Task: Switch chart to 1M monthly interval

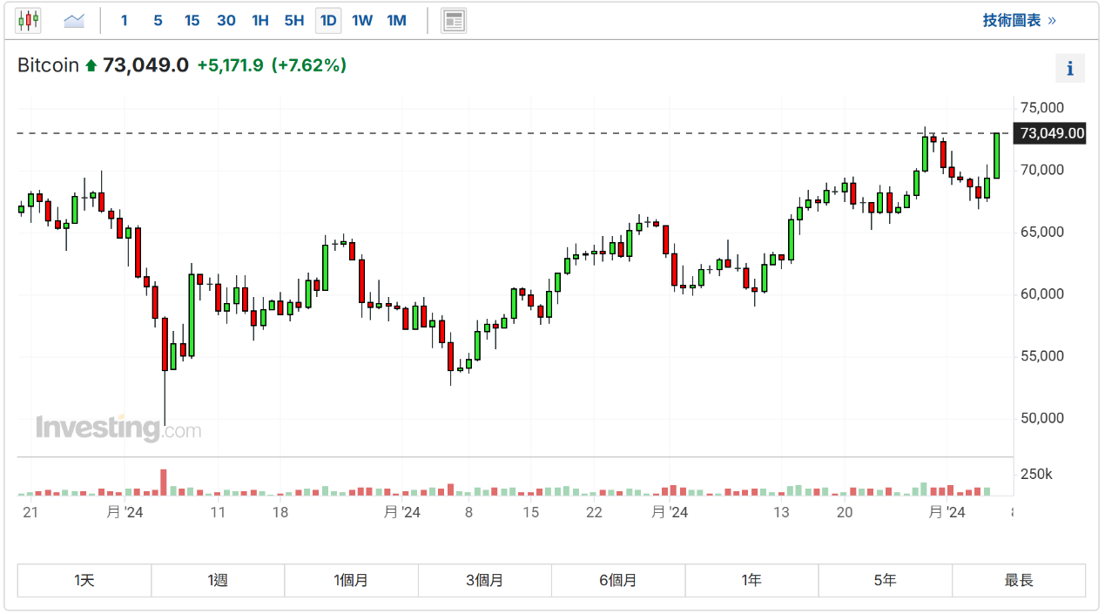Action: (x=396, y=20)
